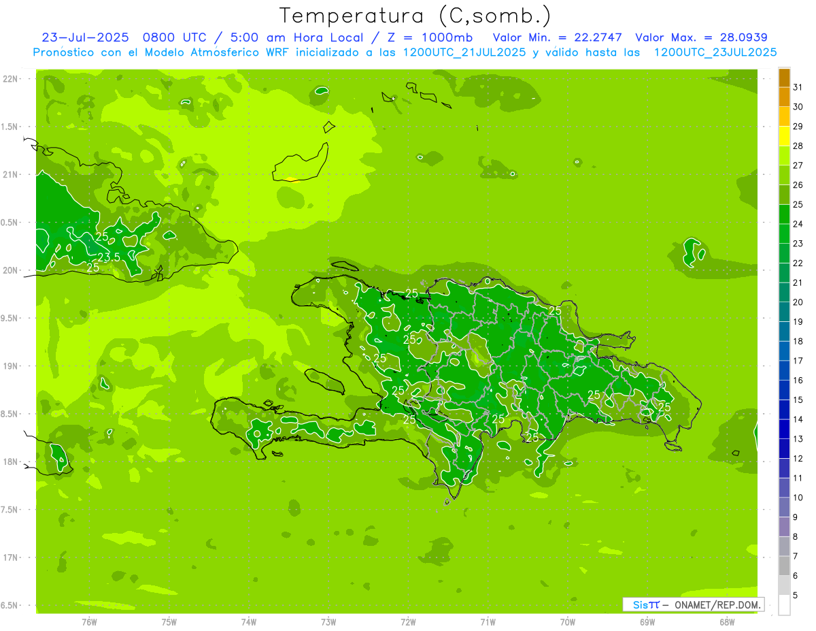The image size is (816, 631).
Task: Click the 9.5N latitude axis label
Action: [10, 319]
